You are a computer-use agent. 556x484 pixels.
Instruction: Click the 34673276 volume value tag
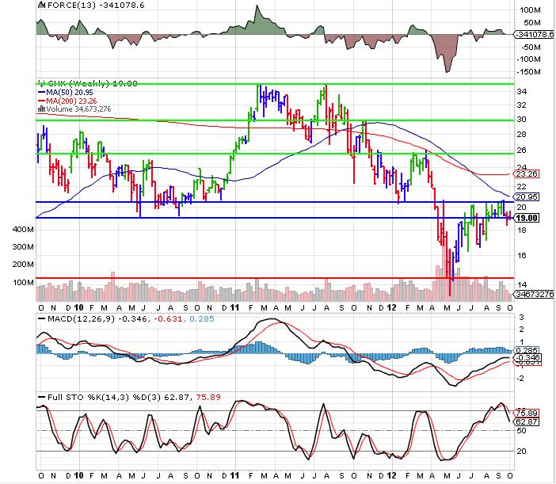(534, 294)
